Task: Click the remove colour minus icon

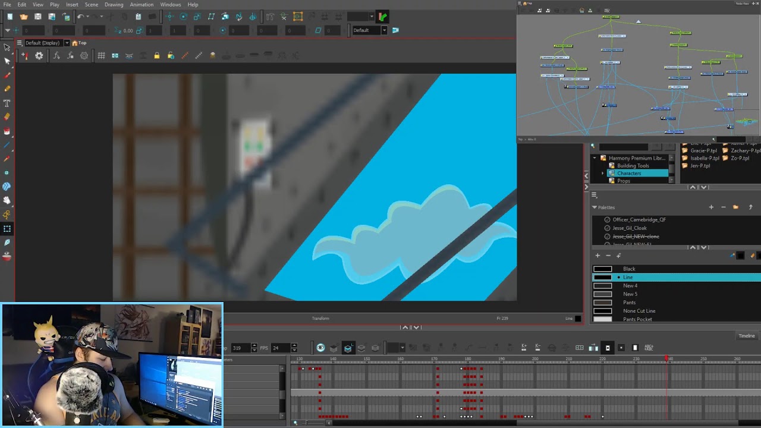Action: point(608,256)
